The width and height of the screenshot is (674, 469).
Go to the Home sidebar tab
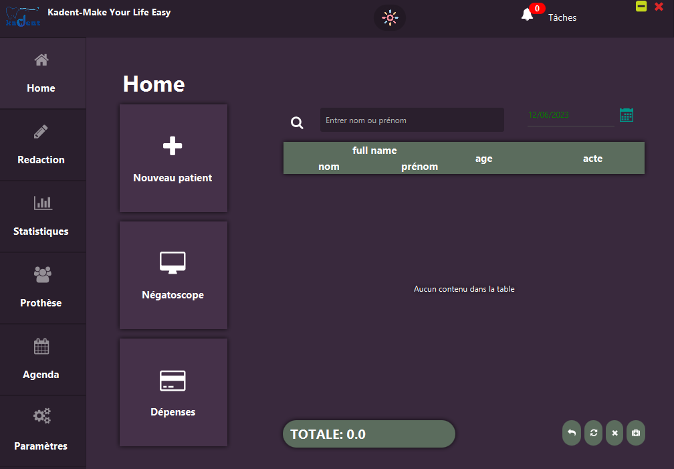point(41,74)
